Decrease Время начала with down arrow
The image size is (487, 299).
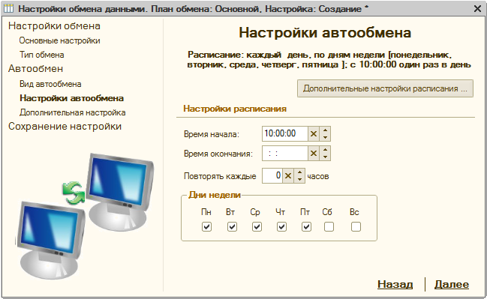click(x=325, y=137)
